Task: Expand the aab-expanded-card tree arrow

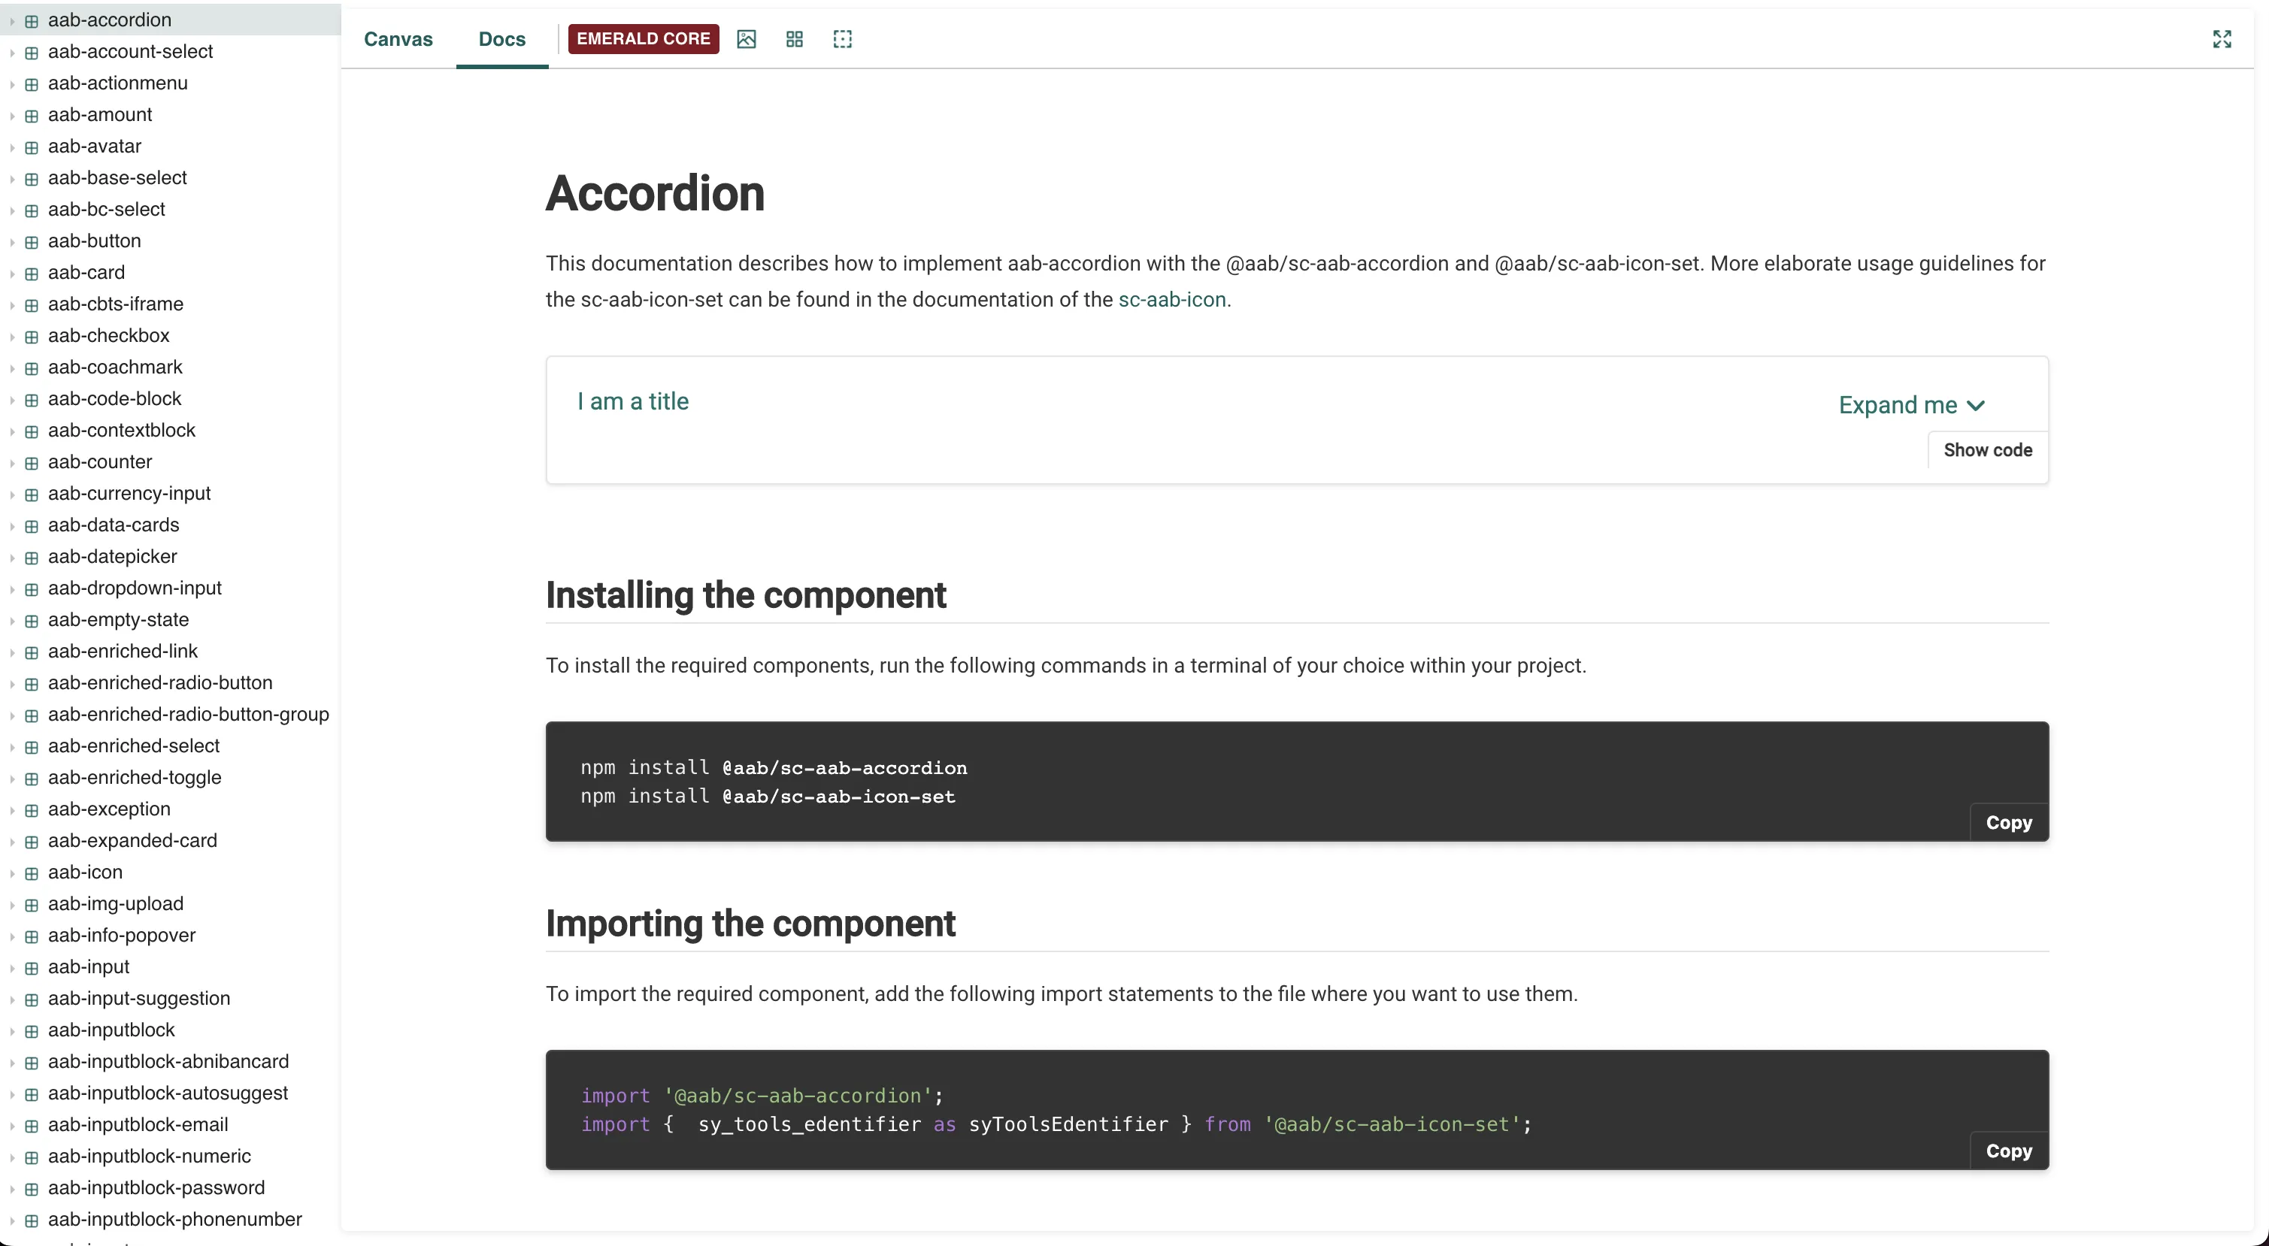Action: point(12,842)
